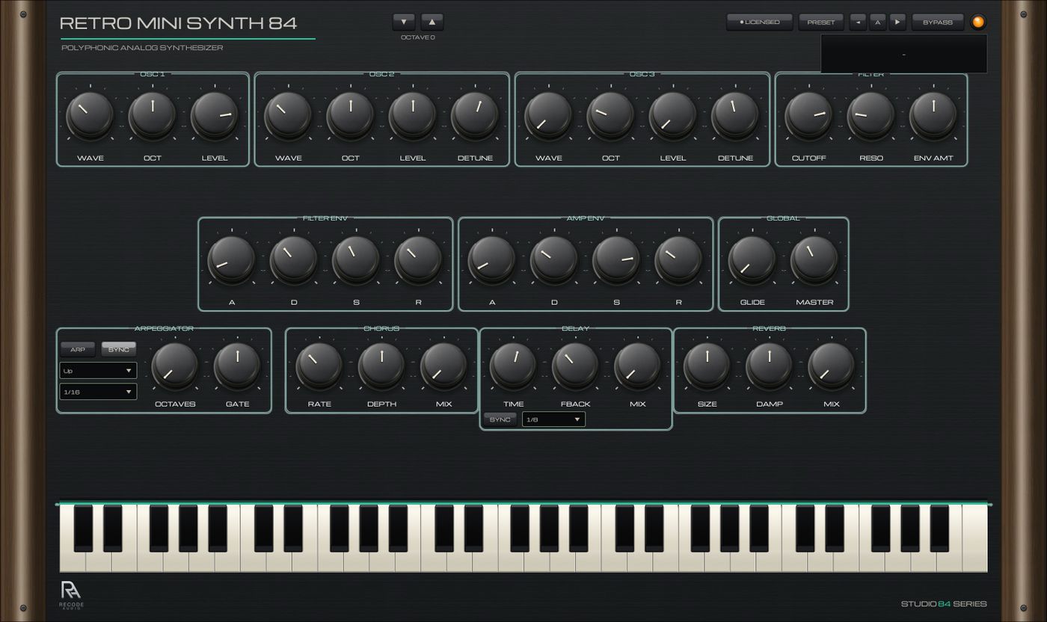The width and height of the screenshot is (1047, 622).
Task: Click the Studio 84 Series text
Action: pyautogui.click(x=944, y=604)
